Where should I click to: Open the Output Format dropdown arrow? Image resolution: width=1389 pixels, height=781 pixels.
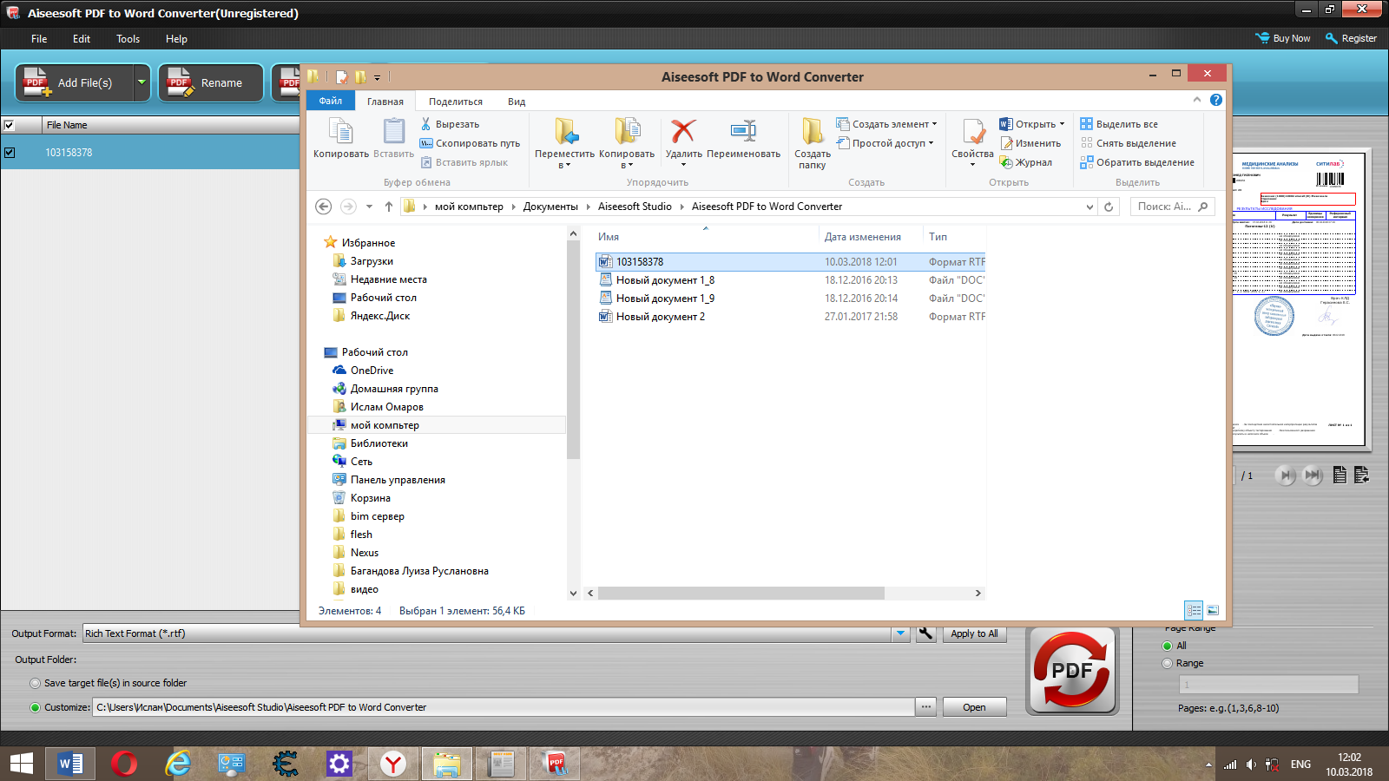pyautogui.click(x=901, y=633)
